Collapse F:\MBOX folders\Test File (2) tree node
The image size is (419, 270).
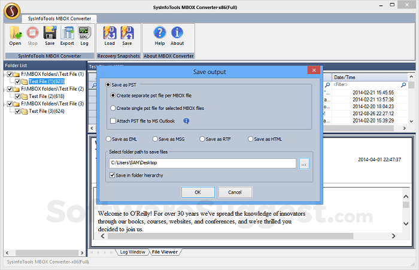coord(5,89)
